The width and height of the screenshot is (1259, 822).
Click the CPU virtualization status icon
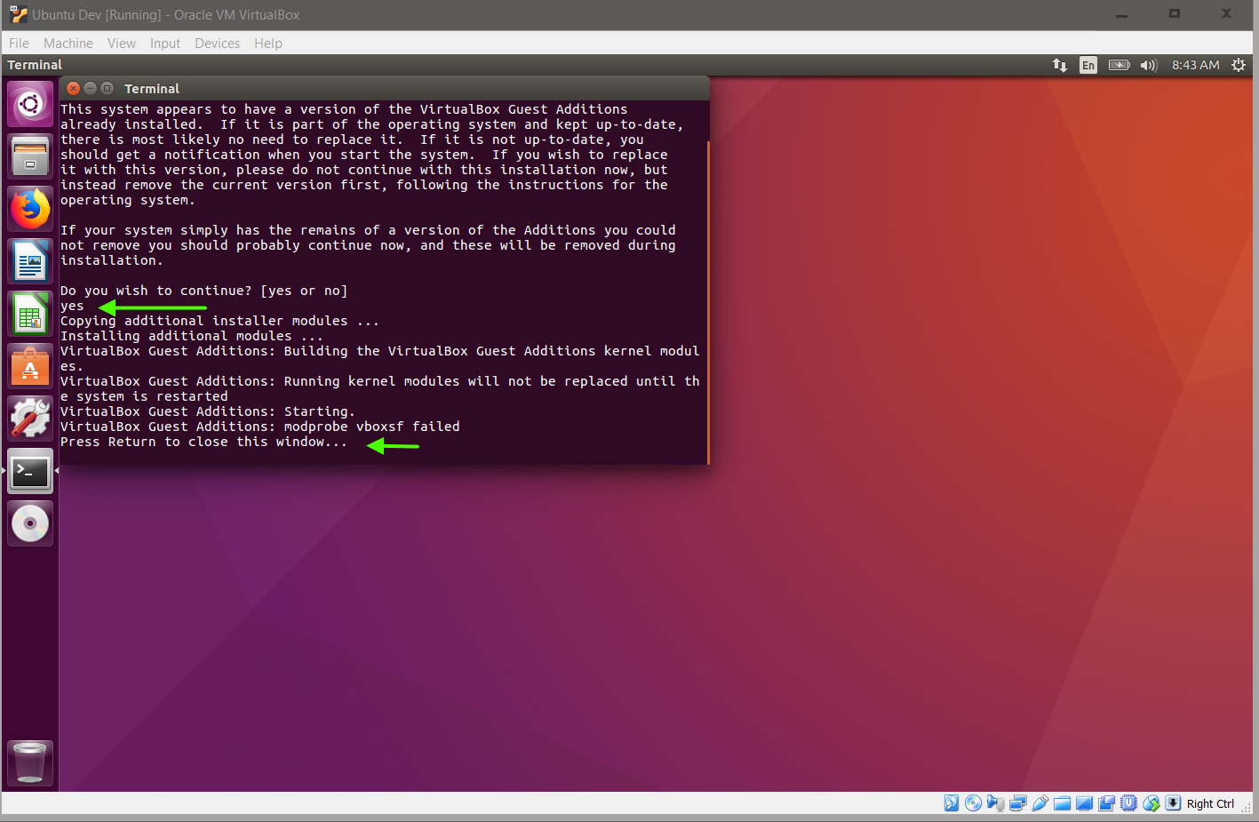pos(1129,803)
